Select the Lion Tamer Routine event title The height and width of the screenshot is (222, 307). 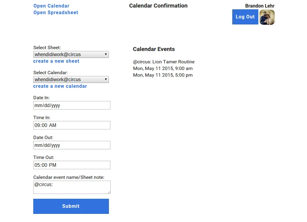pos(164,62)
